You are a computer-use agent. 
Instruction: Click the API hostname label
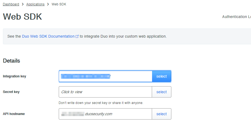click(x=14, y=114)
